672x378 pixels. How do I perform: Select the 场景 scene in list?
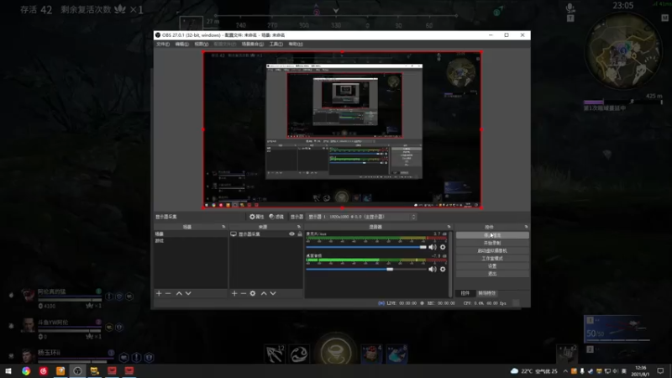pos(191,234)
